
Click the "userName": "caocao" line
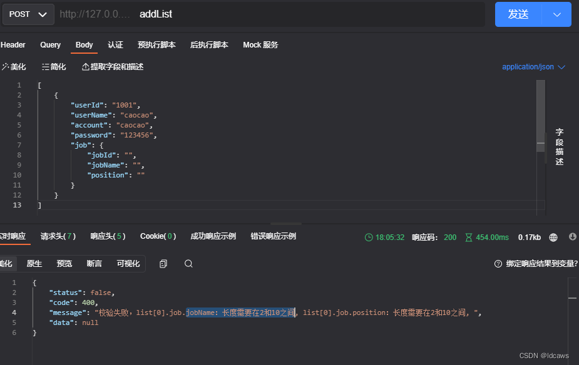(114, 115)
